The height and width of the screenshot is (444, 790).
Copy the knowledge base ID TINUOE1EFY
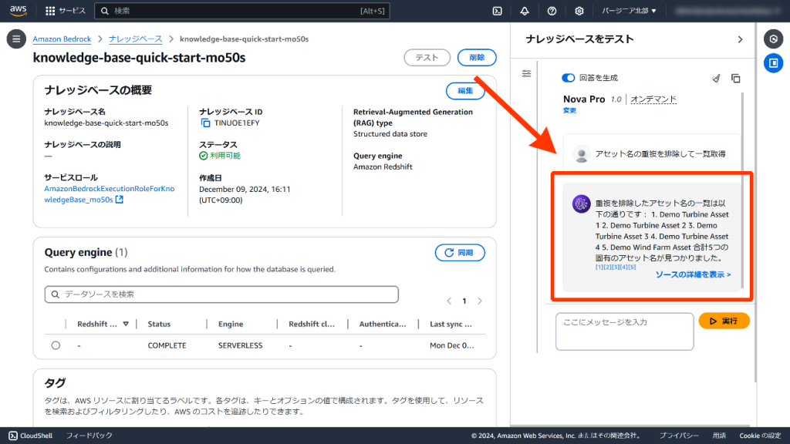coord(205,123)
